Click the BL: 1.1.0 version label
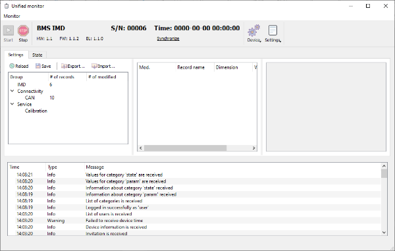 coord(94,39)
